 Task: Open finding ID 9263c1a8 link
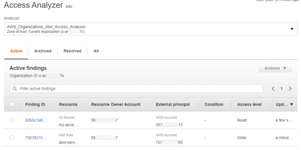pos(36,120)
